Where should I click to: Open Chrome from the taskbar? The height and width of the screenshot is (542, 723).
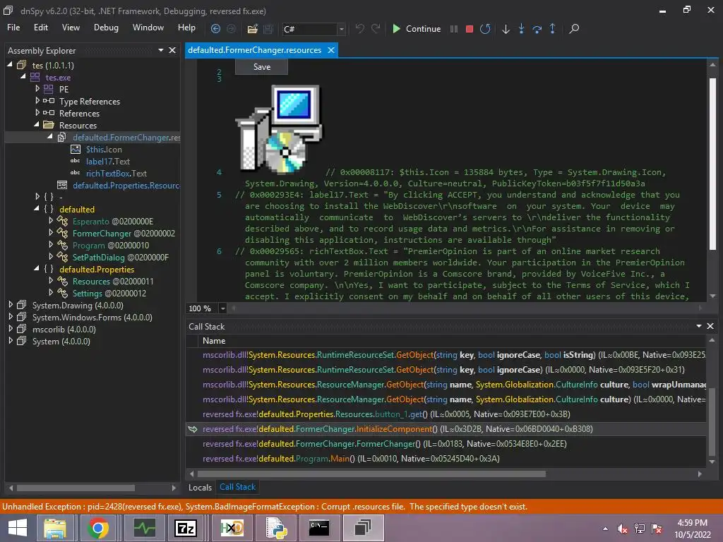tap(97, 528)
